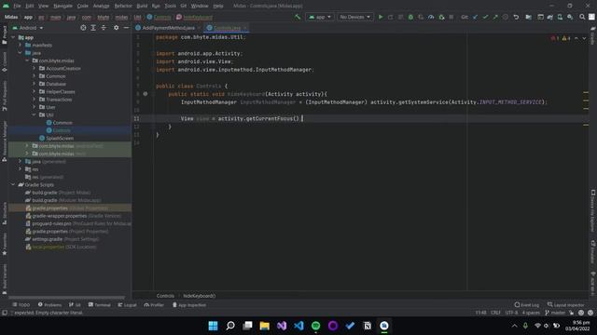Click the Stop square toolbar icon
Viewport: 597px width, 335px height.
(x=451, y=17)
